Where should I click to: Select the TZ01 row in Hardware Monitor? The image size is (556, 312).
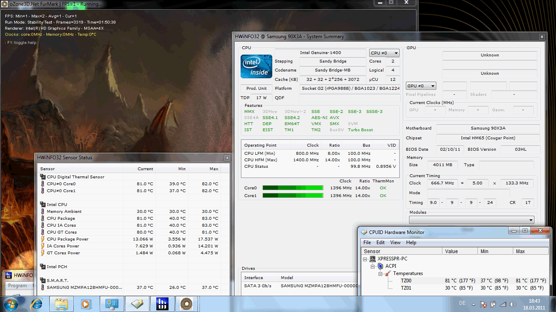tap(455, 288)
